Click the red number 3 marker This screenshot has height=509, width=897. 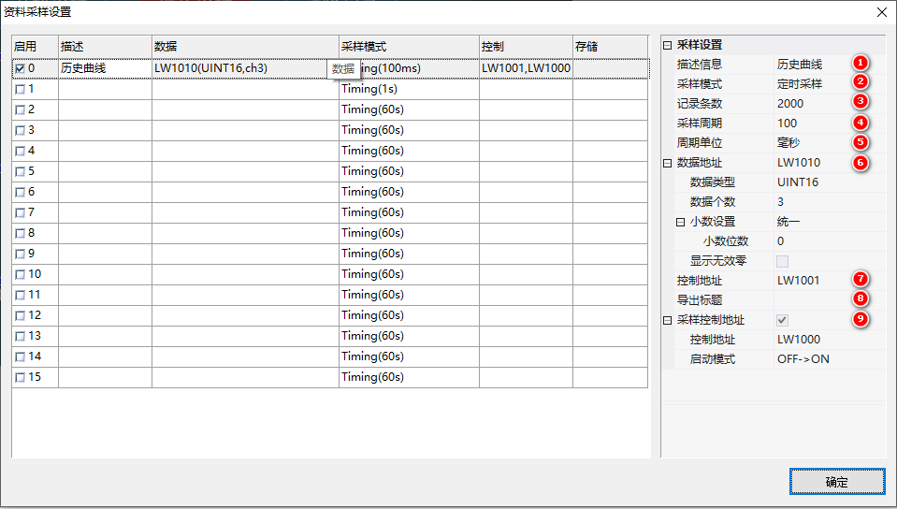(x=860, y=102)
